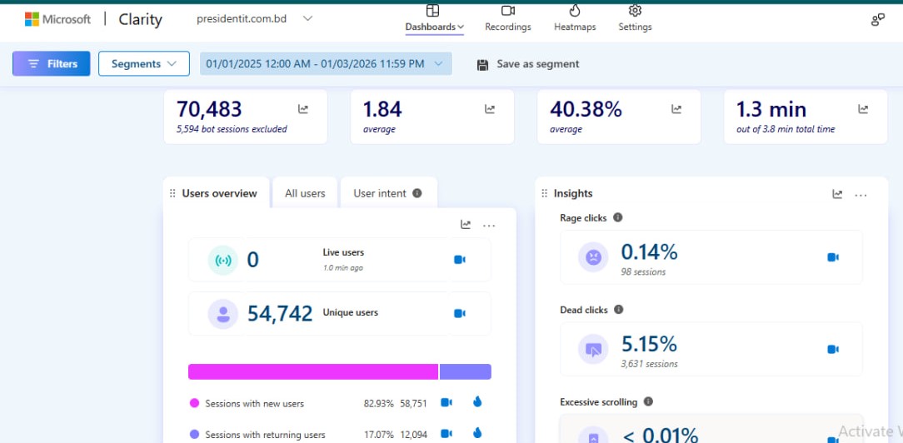Show info tooltip for Excessive scrolling

[648, 401]
